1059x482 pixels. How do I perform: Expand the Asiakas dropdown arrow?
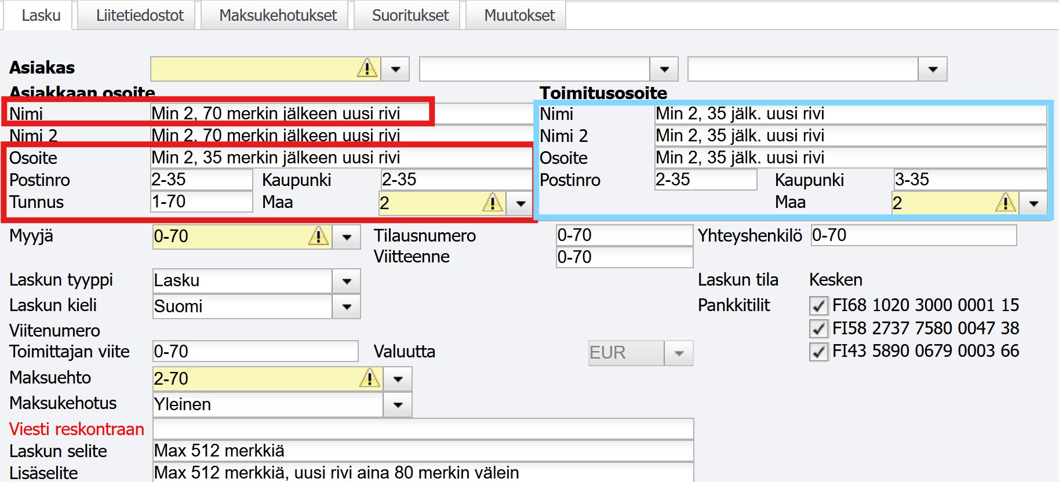coord(395,69)
